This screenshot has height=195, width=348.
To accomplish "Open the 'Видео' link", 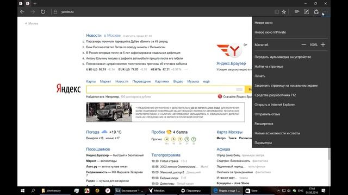I will point(178,81).
